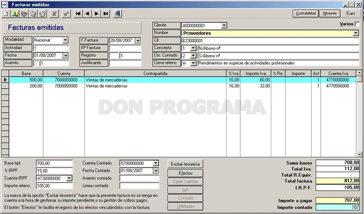This screenshot has width=364, height=214.
Task: Click the Efectos button
Action: pyautogui.click(x=185, y=173)
